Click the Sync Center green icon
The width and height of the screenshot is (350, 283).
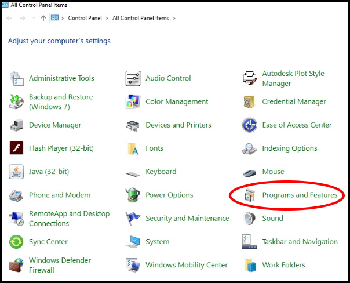click(x=16, y=242)
